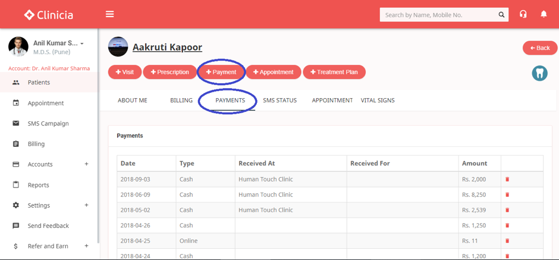Open the Aakruti Kapoor profile photo
The image size is (559, 260).
click(x=118, y=47)
